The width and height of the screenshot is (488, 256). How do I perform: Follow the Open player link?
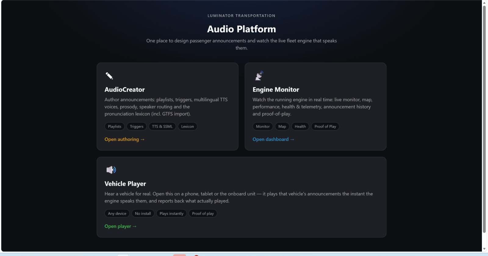tap(120, 226)
